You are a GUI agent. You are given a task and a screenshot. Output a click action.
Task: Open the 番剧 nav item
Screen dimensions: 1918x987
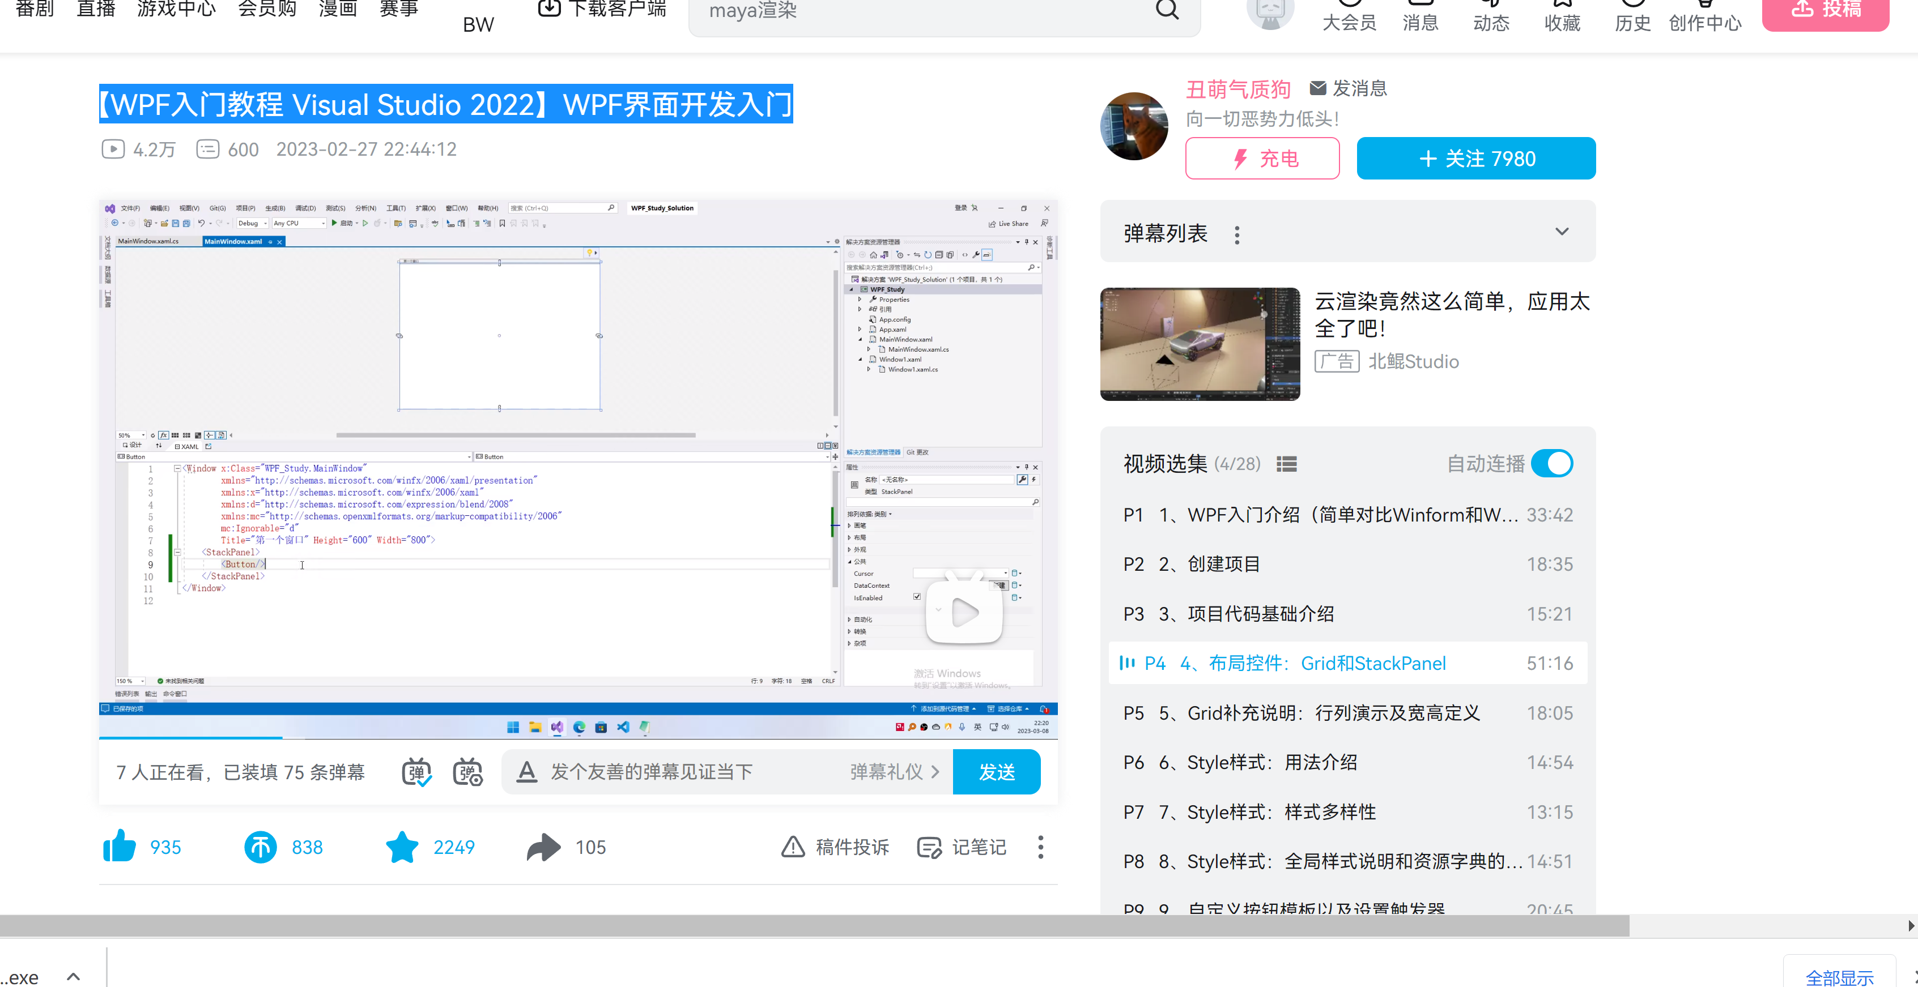click(x=35, y=8)
